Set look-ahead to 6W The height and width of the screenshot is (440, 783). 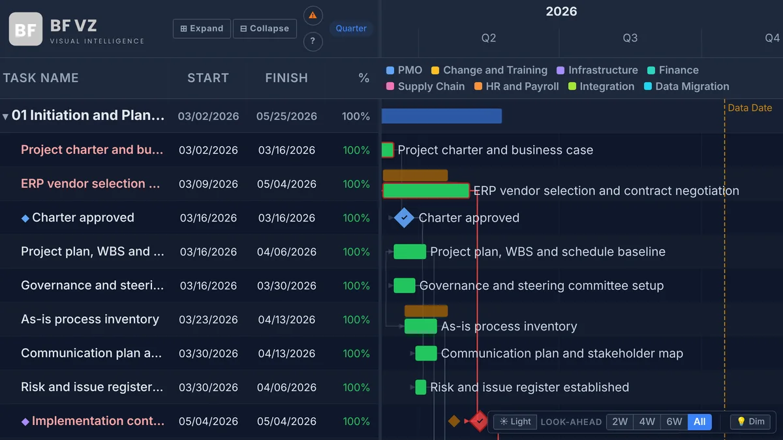pos(674,422)
